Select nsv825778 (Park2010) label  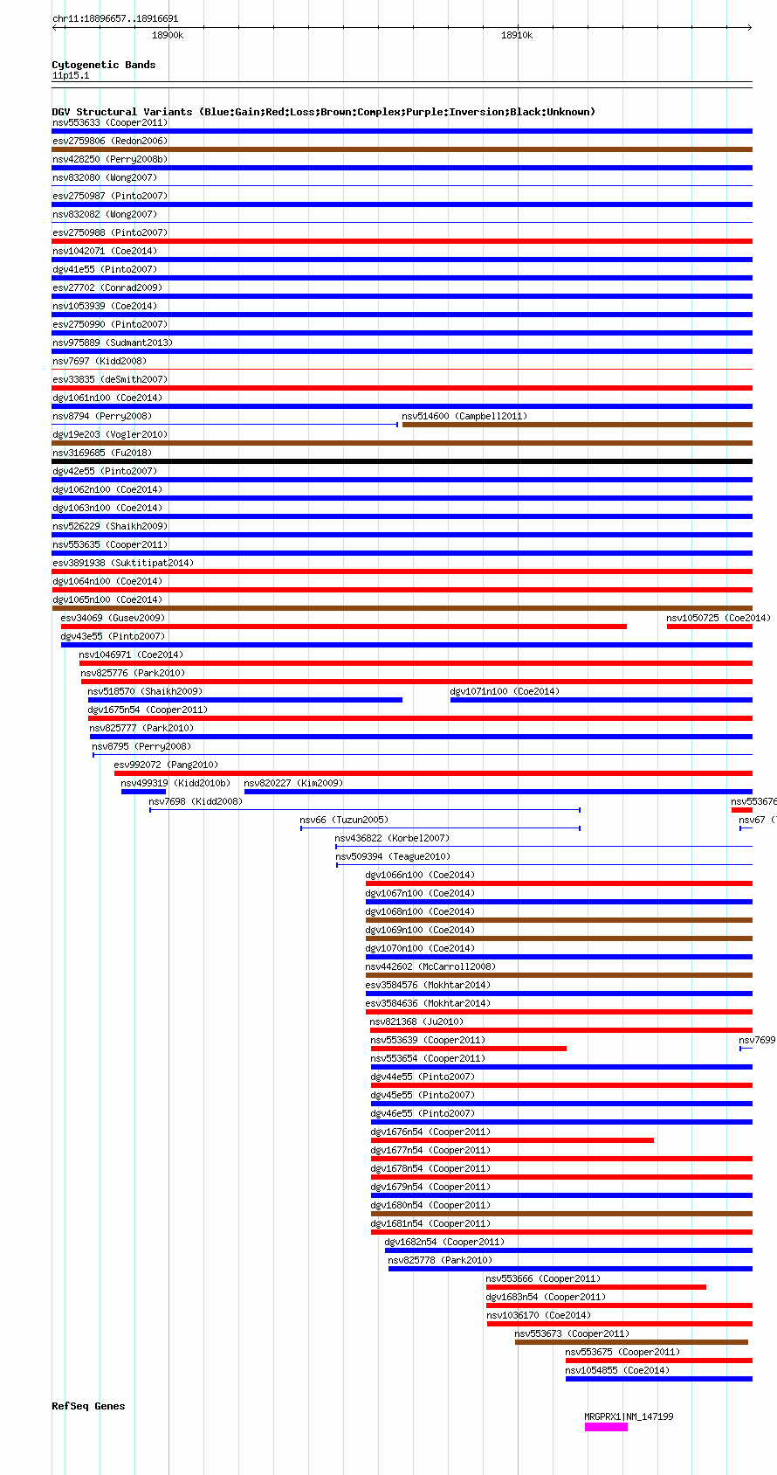(440, 1260)
